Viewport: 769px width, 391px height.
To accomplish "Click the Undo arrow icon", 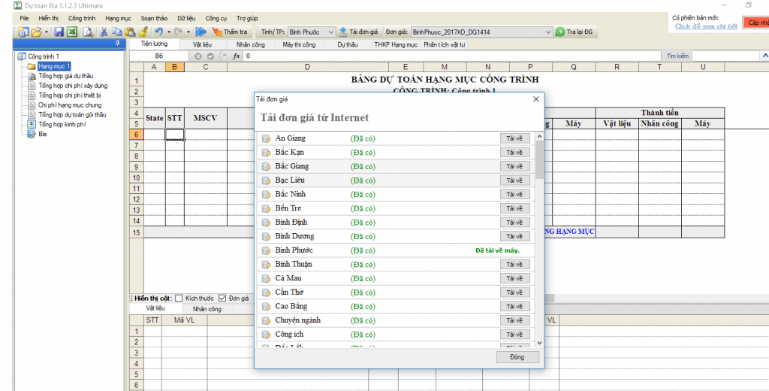I will tap(158, 32).
